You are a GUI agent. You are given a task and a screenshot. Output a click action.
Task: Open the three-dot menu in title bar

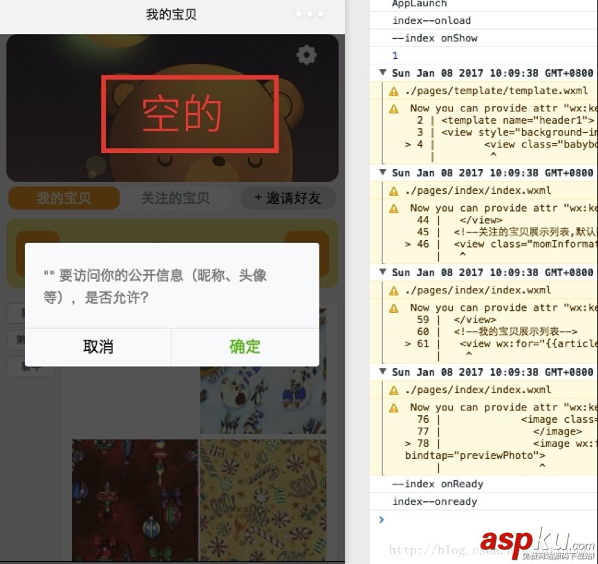310,14
